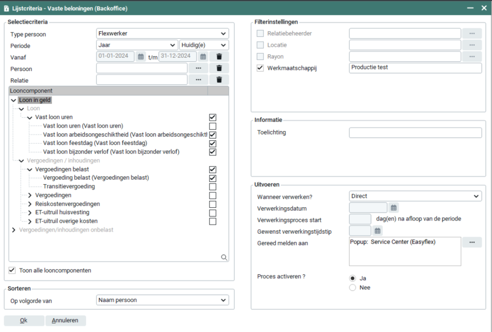Check the Transitievergoeding checkbox

213,186
